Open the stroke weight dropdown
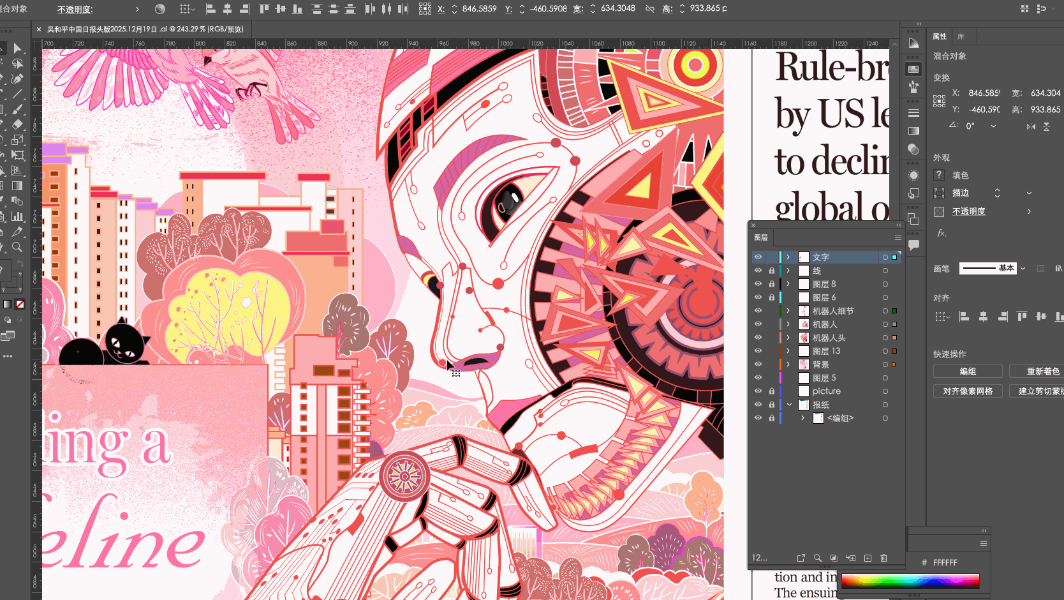The height and width of the screenshot is (600, 1064). click(x=1029, y=193)
